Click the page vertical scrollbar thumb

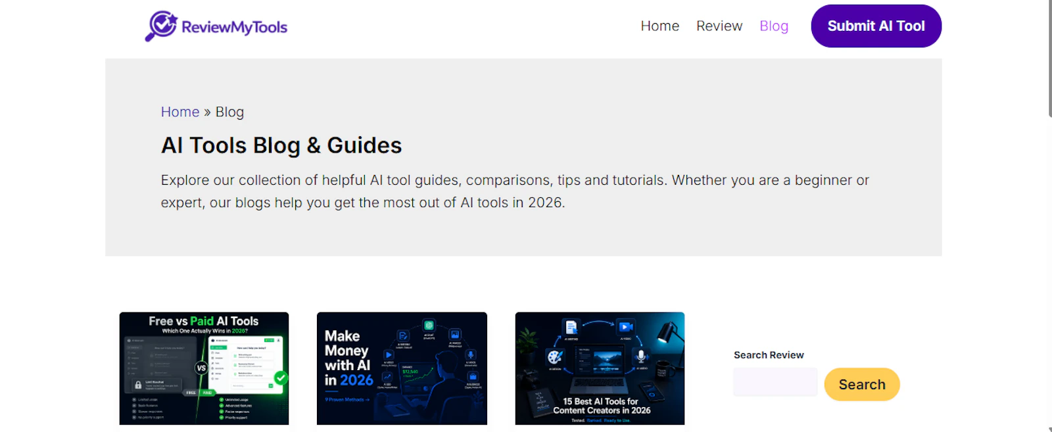point(1050,59)
